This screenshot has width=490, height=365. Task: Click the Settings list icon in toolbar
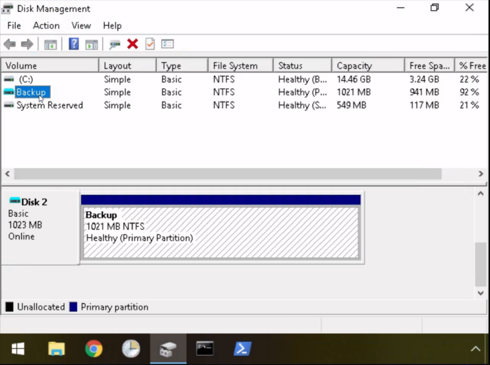pyautogui.click(x=168, y=44)
